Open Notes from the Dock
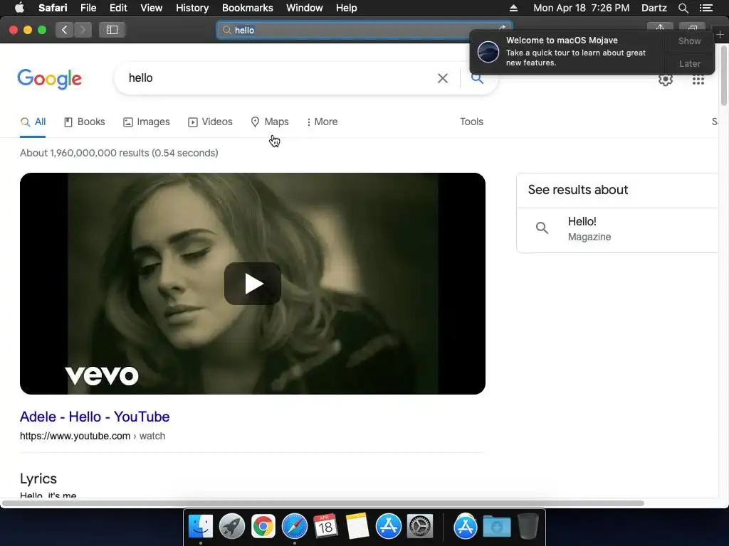The width and height of the screenshot is (729, 546). (357, 527)
